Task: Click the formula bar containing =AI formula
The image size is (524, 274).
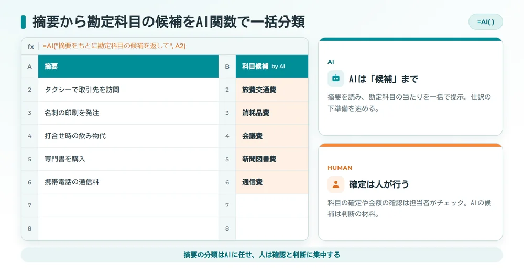Action: 165,46
